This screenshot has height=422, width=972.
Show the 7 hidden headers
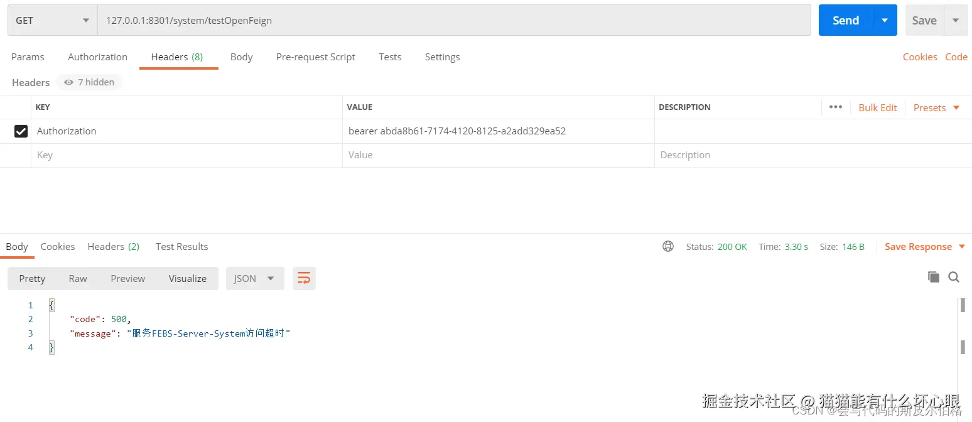[x=89, y=82]
